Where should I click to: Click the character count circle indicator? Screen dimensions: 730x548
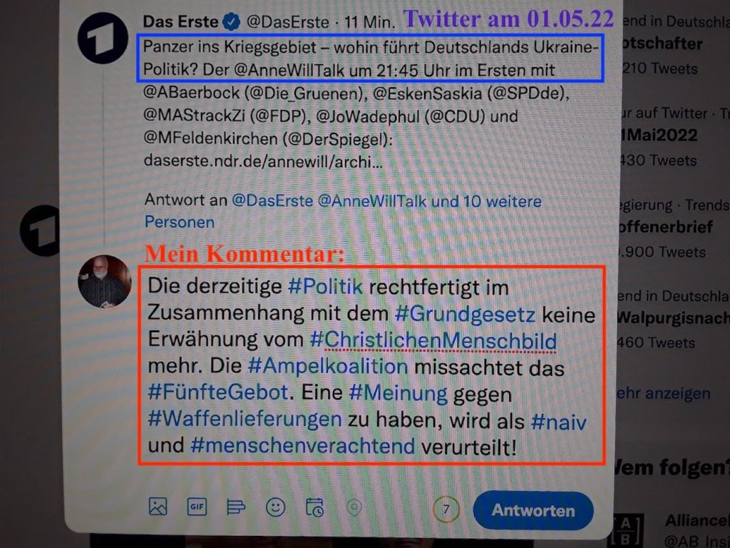(x=446, y=509)
